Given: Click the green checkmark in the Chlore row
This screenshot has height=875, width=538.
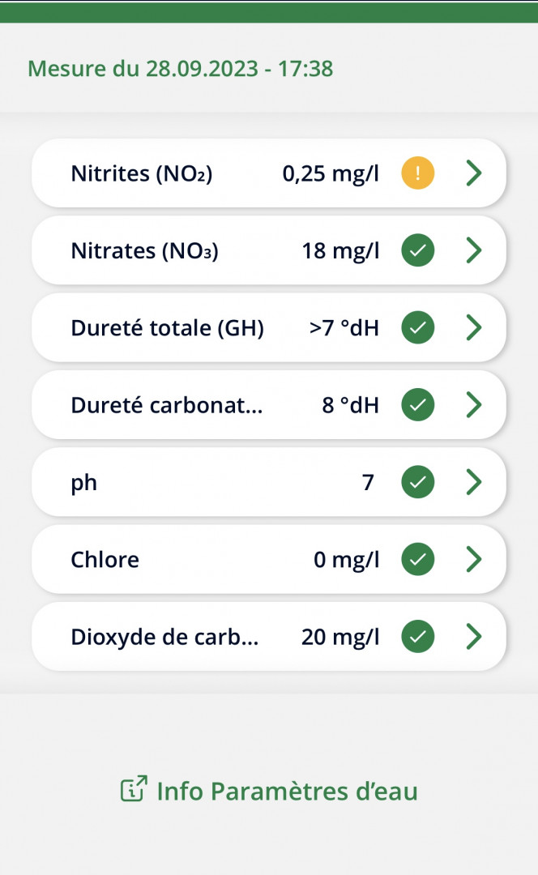Looking at the screenshot, I should [x=417, y=559].
